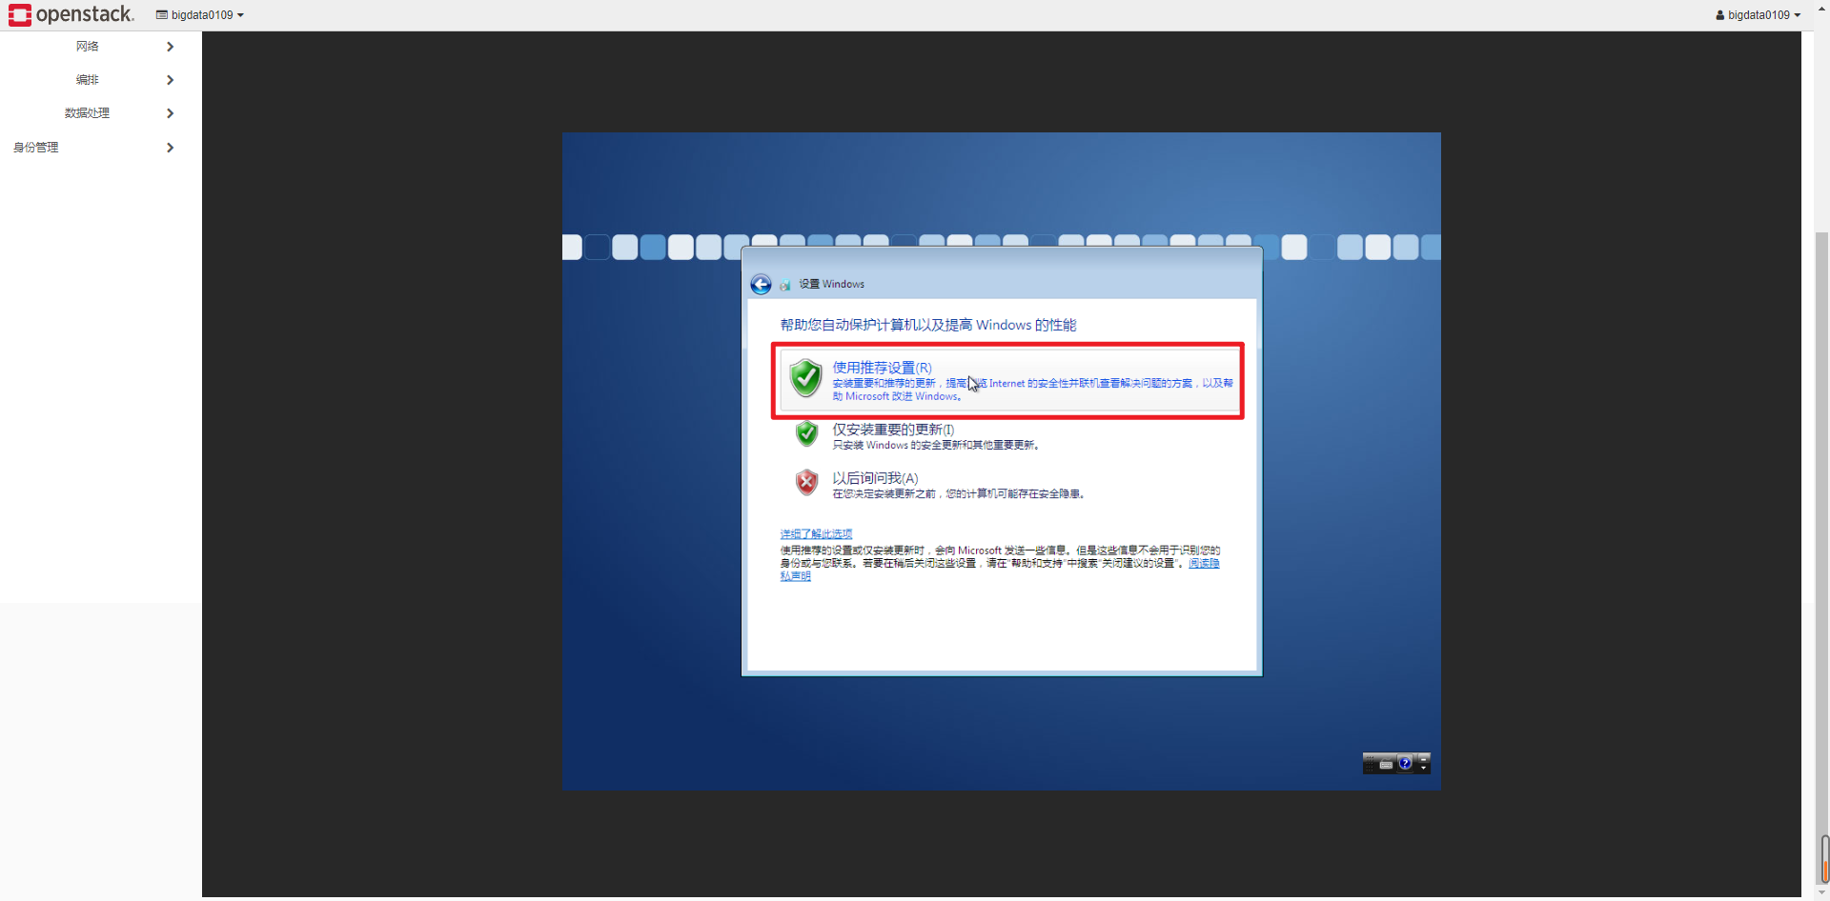Image resolution: width=1830 pixels, height=901 pixels.
Task: Minimize the language bar
Action: [x=1424, y=759]
